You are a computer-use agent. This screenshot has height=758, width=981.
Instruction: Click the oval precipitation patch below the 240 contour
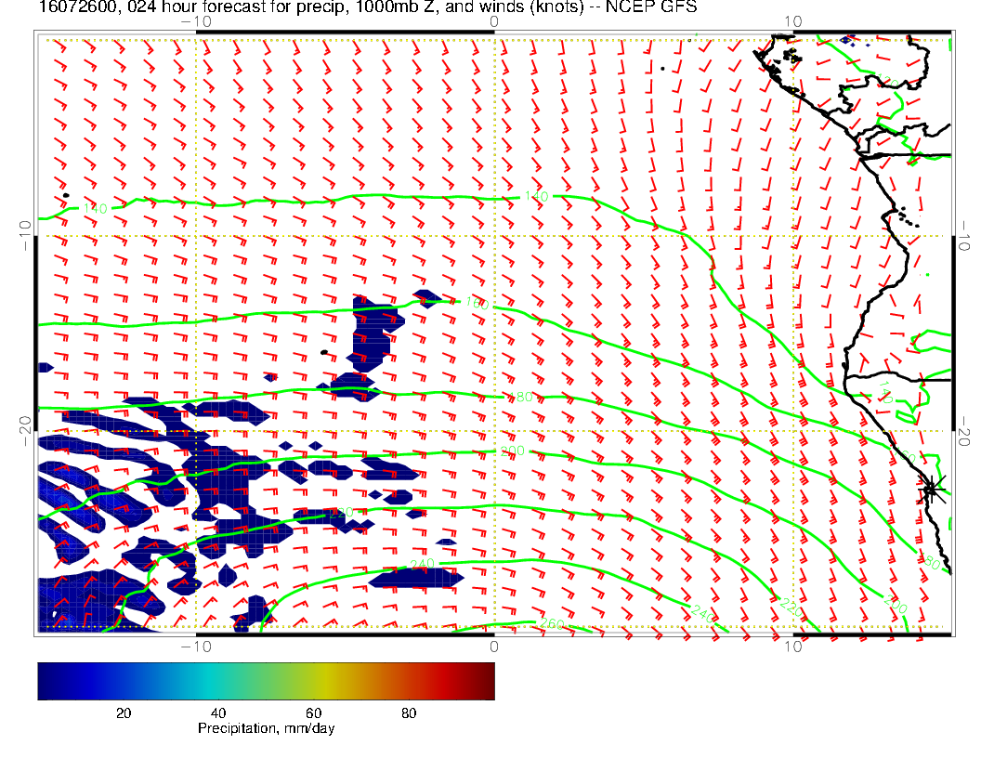415,579
